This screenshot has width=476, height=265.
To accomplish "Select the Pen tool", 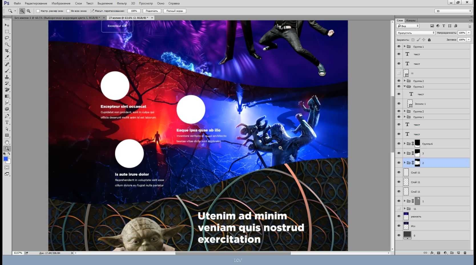I will tap(7, 116).
